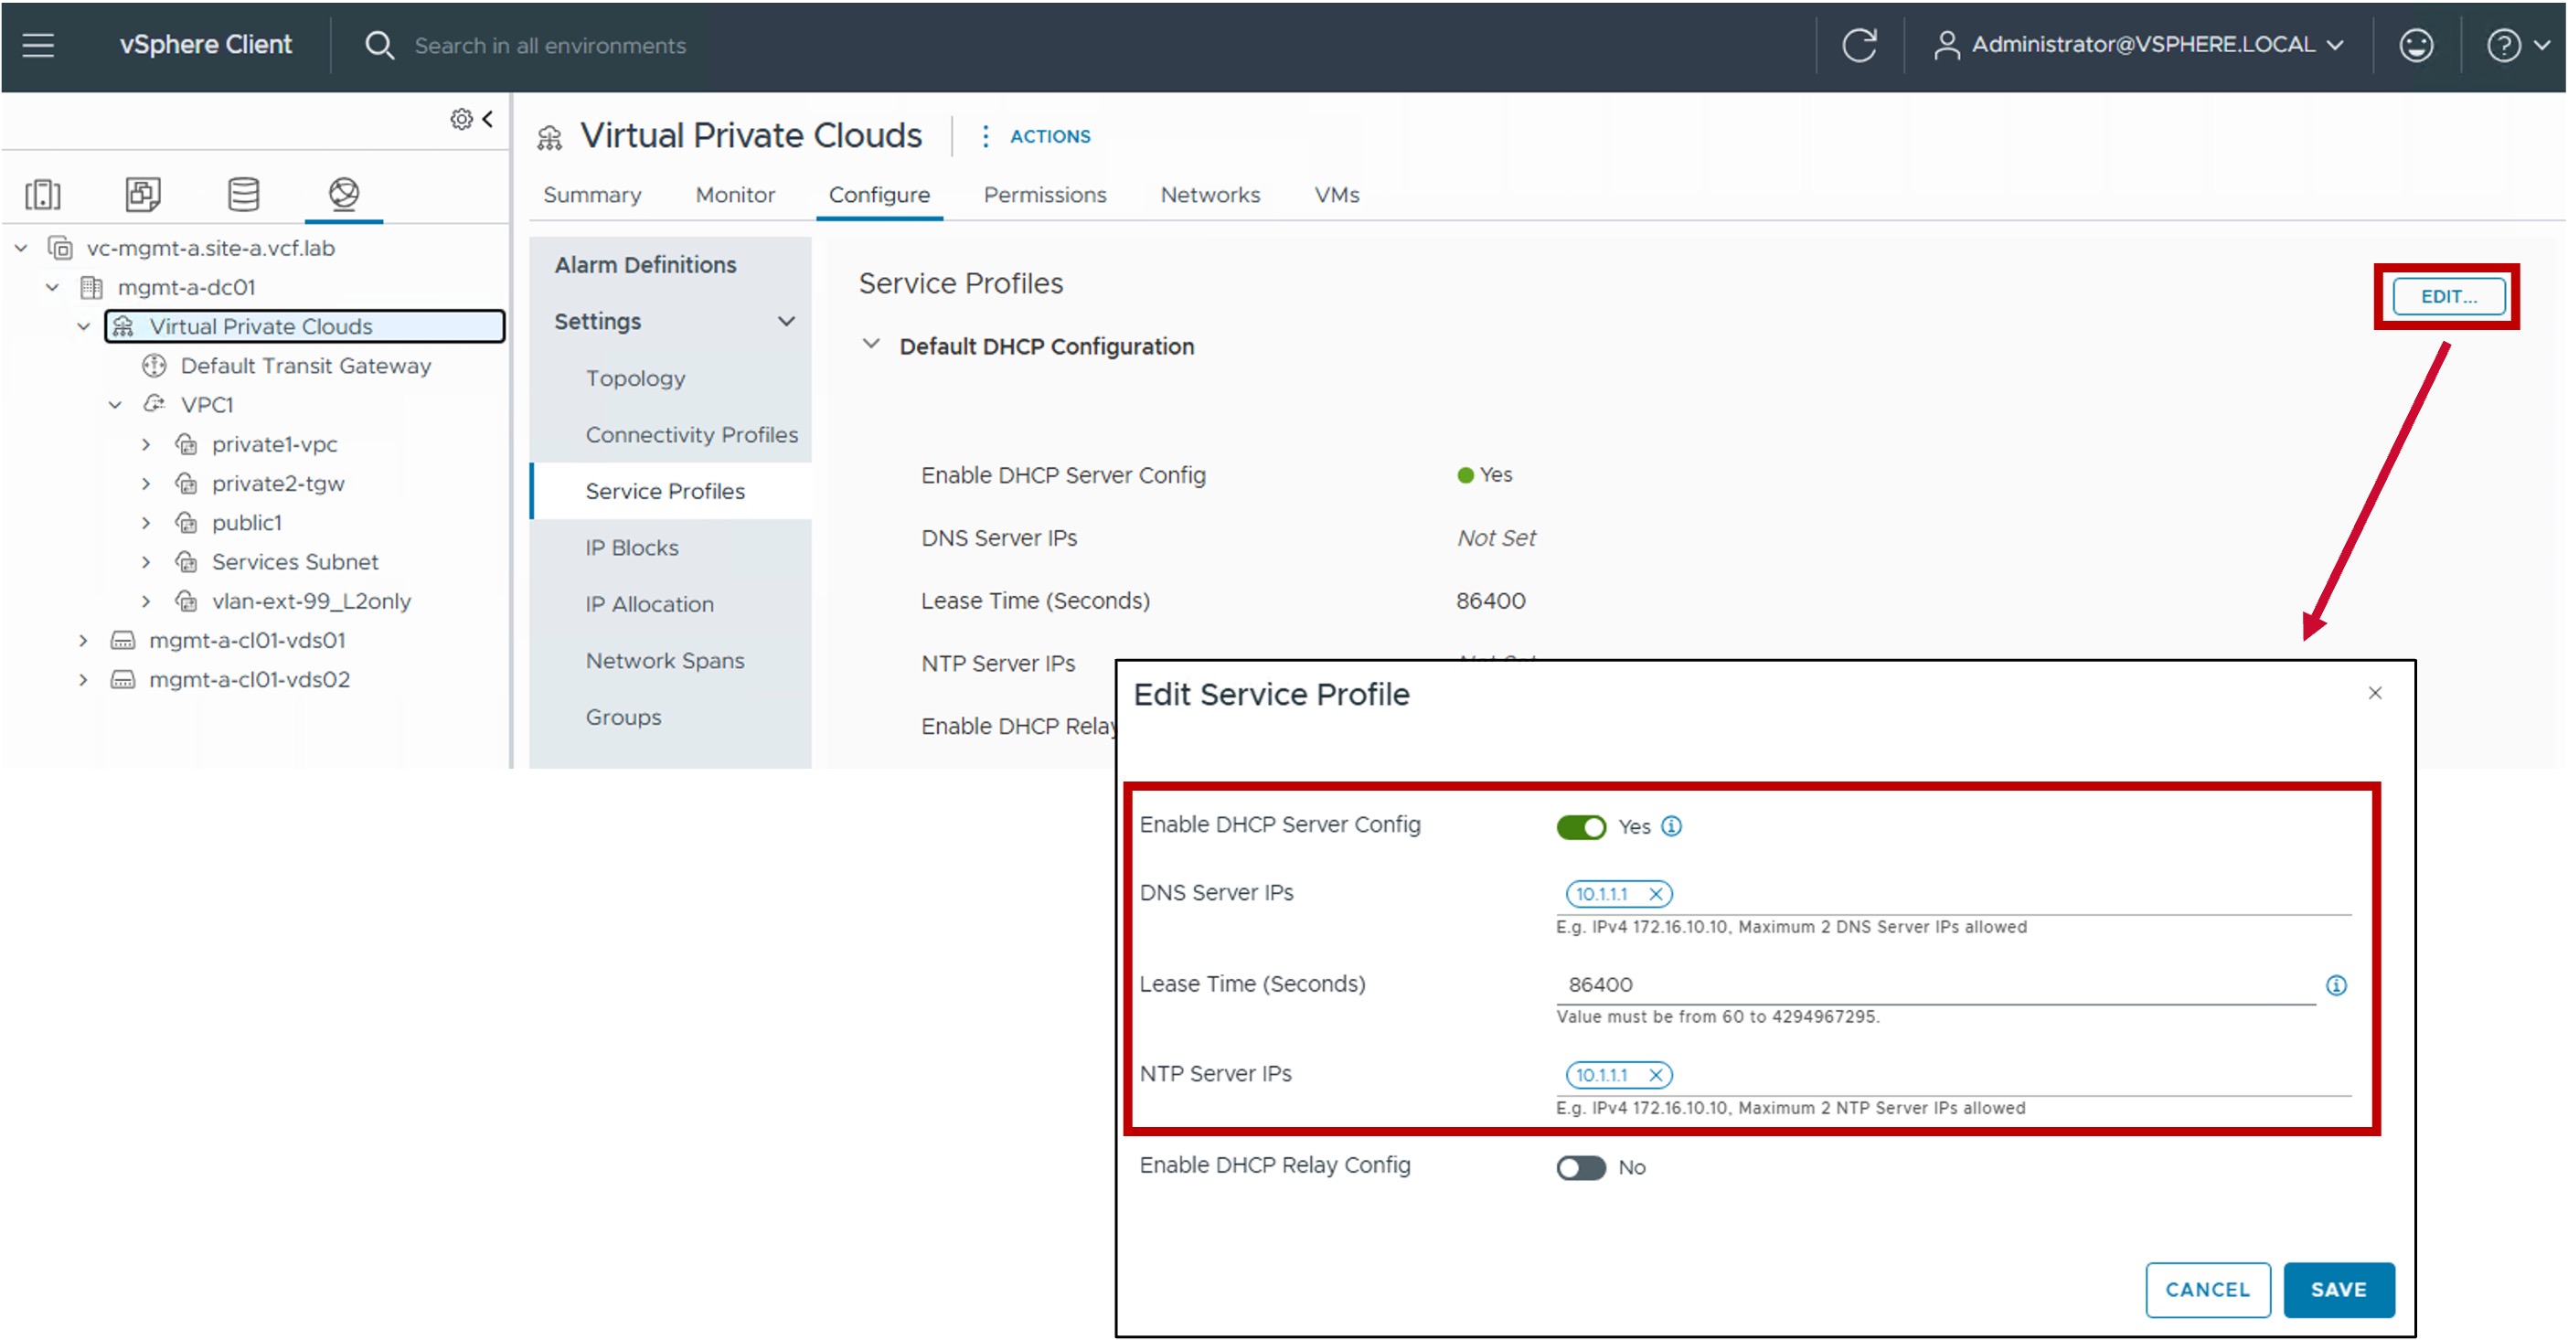The width and height of the screenshot is (2568, 1340).
Task: Open the Permissions tab
Action: pyautogui.click(x=1045, y=196)
